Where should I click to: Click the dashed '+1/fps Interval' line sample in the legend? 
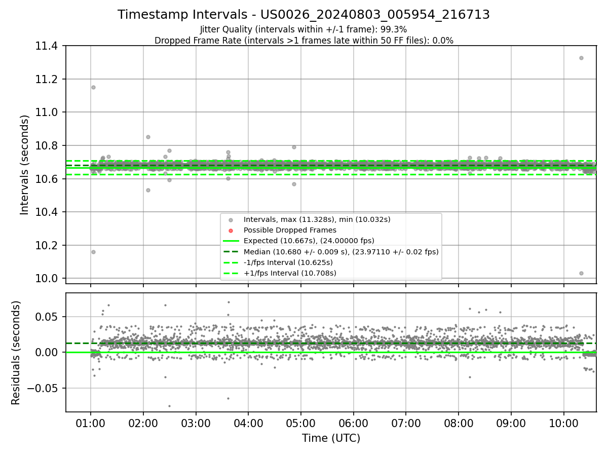tap(231, 273)
